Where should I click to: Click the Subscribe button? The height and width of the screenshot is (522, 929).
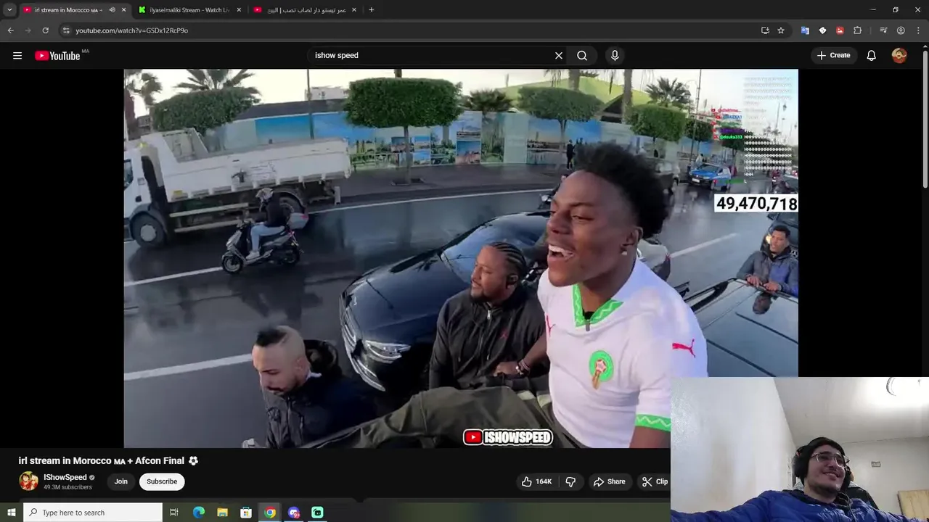pos(162,481)
